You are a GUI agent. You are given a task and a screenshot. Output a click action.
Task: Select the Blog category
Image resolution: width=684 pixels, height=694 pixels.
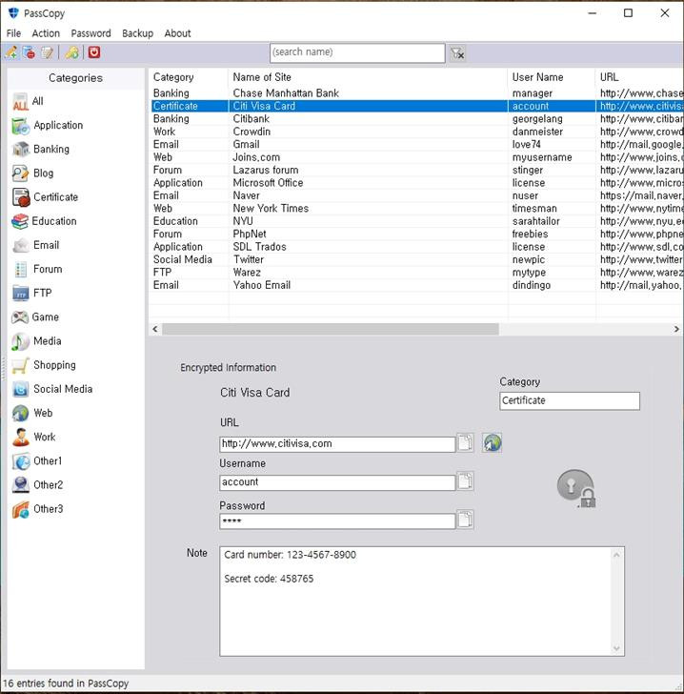[32, 173]
